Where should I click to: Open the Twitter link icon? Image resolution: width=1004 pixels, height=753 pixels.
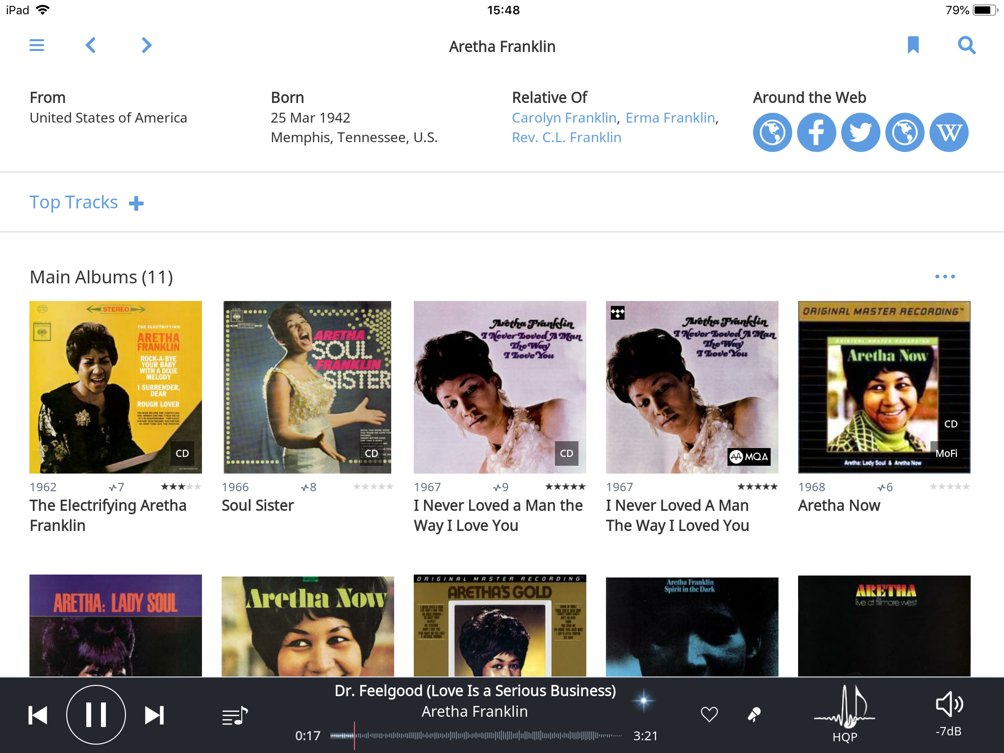[860, 132]
